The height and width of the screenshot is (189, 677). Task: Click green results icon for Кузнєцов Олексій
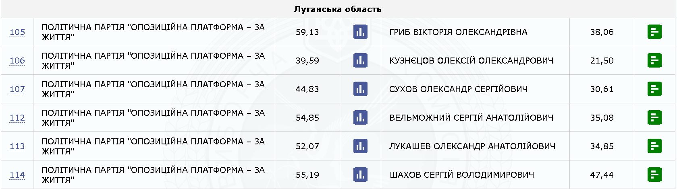click(654, 60)
